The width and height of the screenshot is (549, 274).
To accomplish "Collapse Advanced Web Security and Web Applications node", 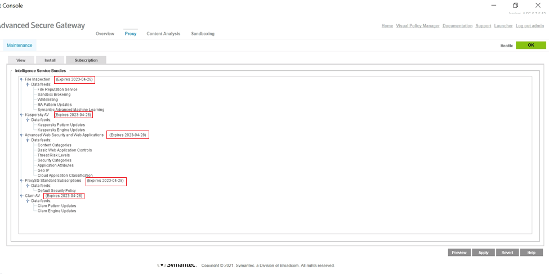I will coord(21,135).
